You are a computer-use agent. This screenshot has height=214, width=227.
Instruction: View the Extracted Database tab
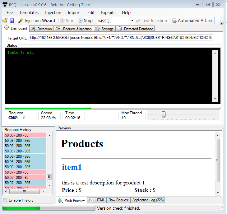pyautogui.click(x=135, y=29)
